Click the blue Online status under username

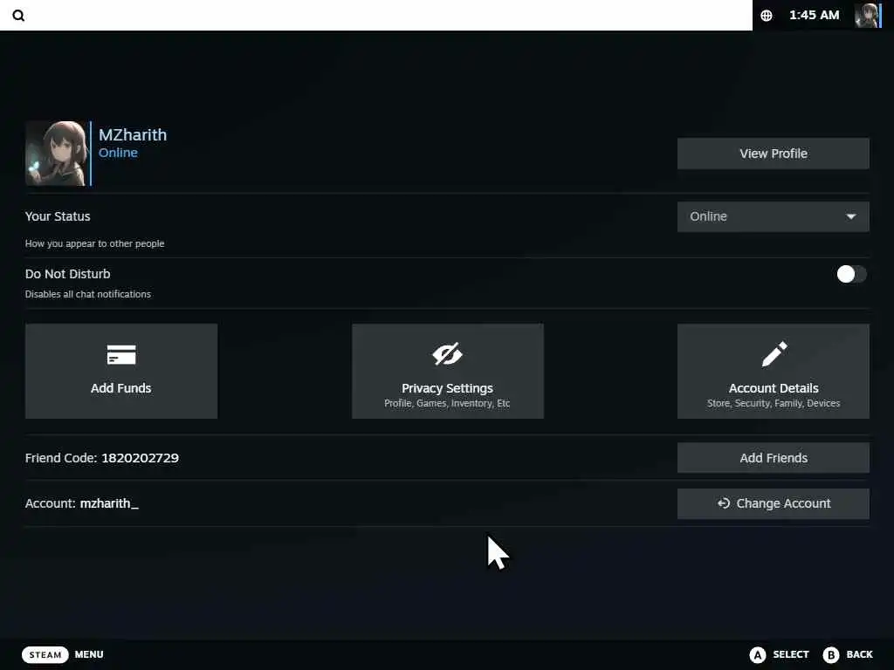click(x=118, y=153)
